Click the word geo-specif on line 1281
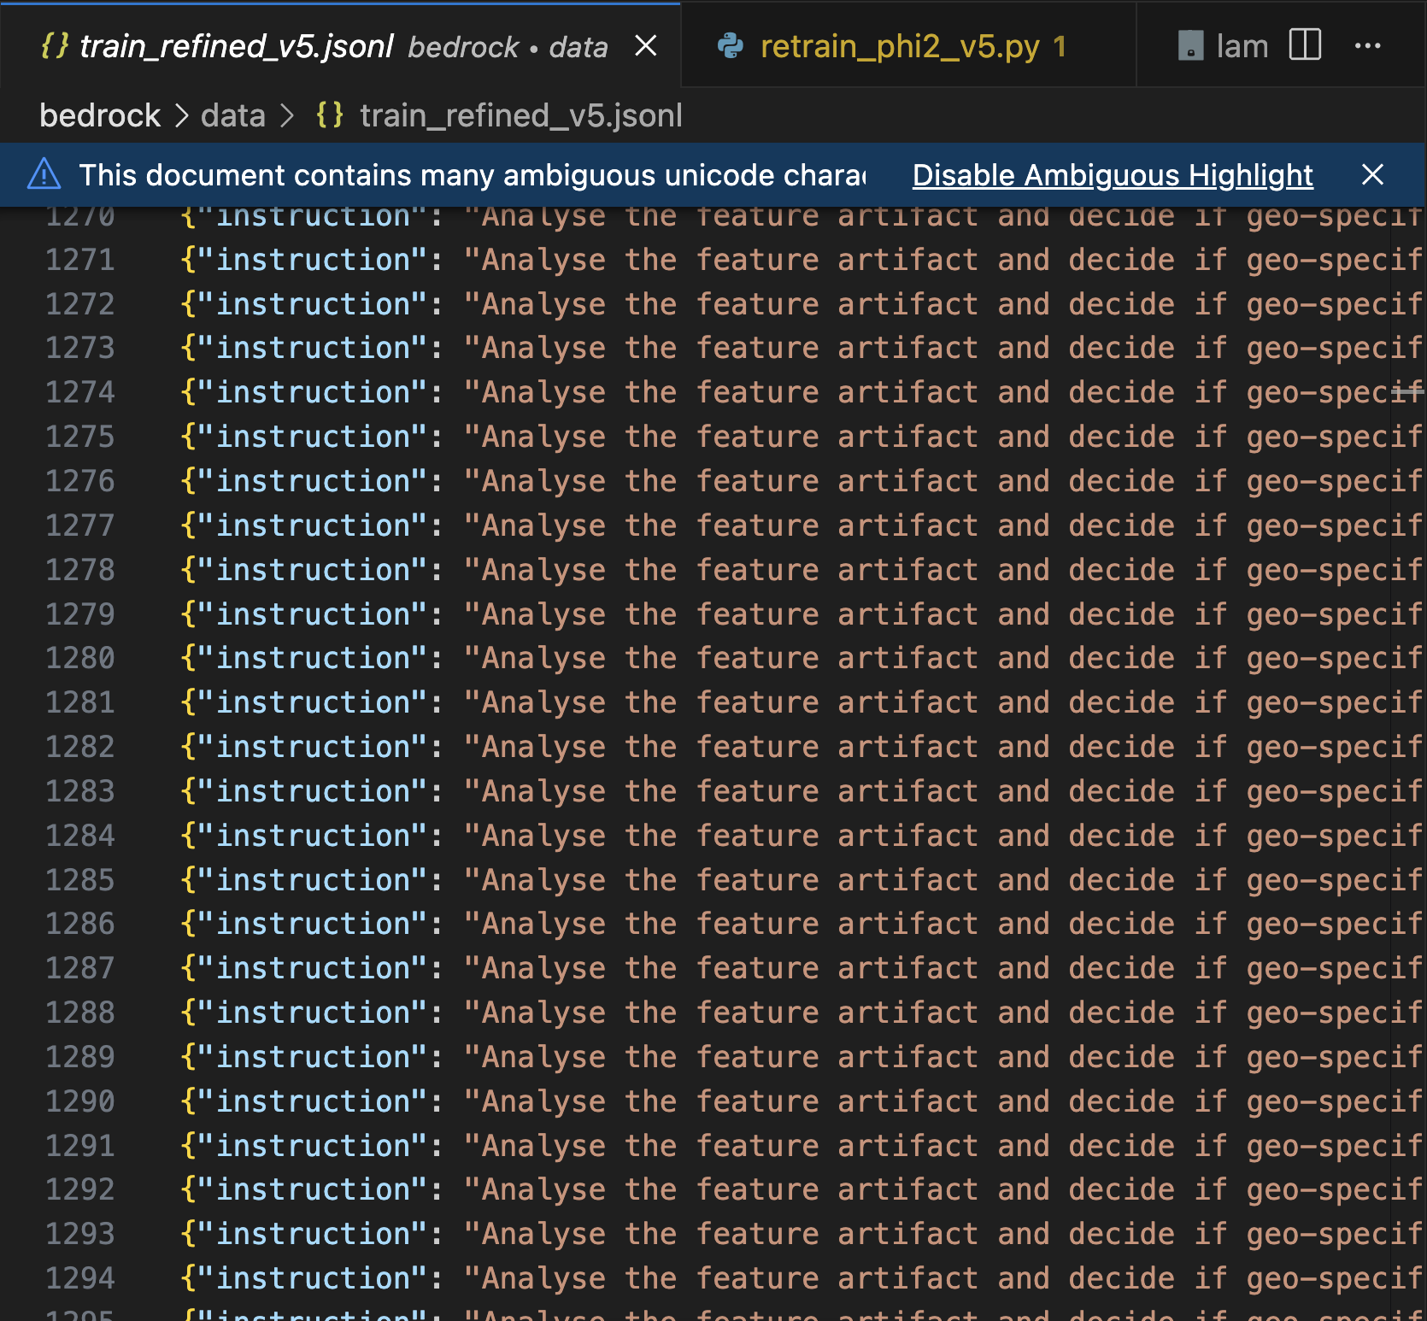Screen dimensions: 1427x1321 (x=1335, y=702)
